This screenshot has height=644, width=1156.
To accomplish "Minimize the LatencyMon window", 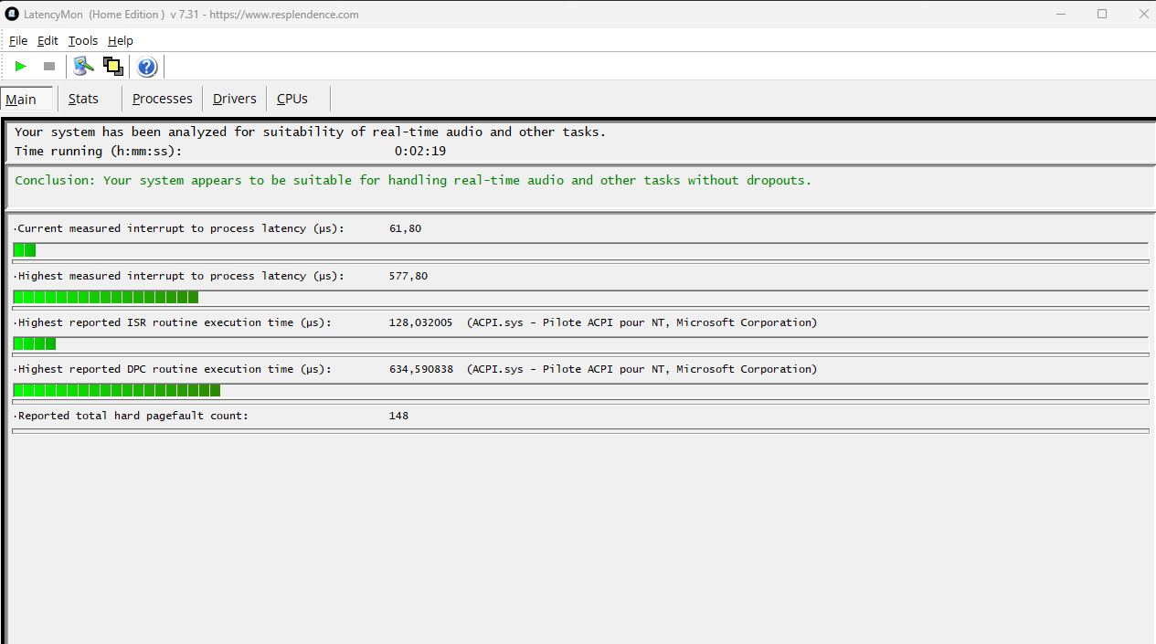I will click(x=1061, y=14).
